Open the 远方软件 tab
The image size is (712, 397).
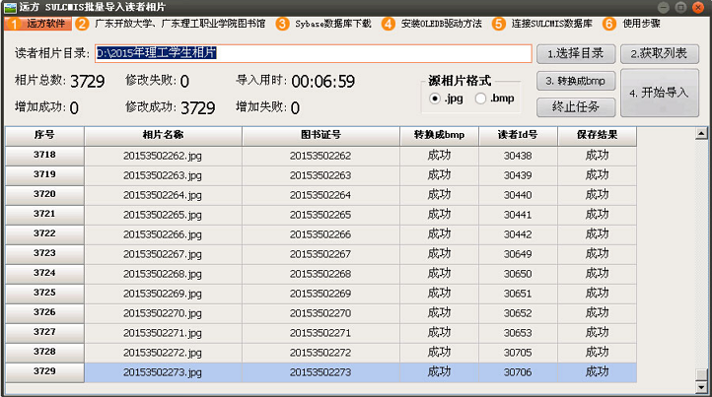coord(38,24)
